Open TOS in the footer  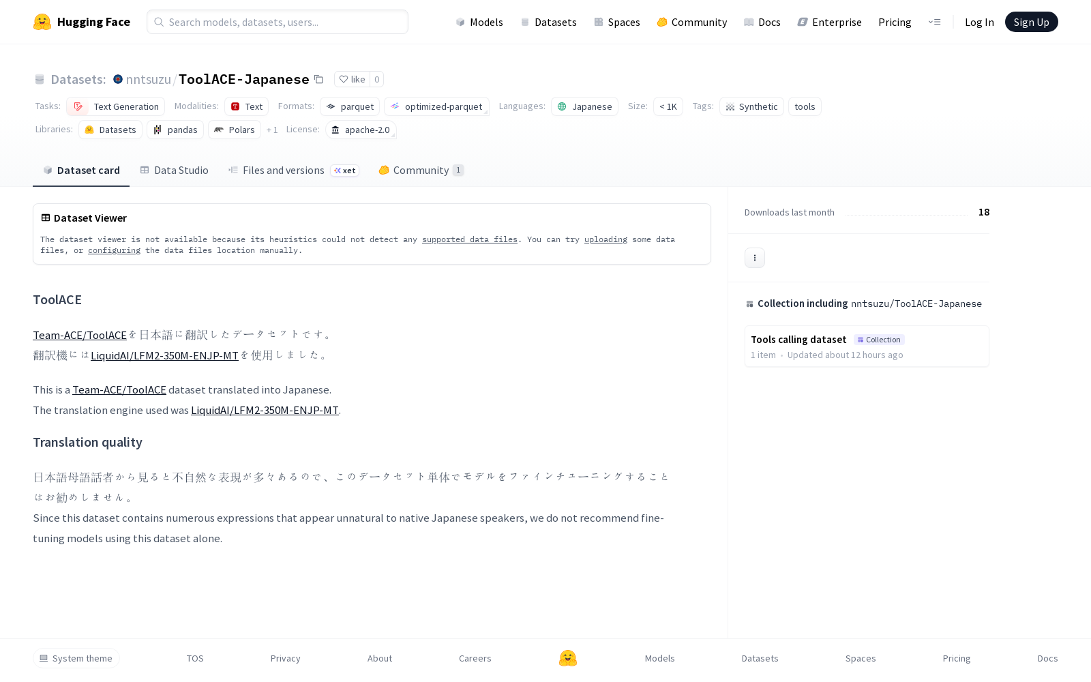click(x=195, y=658)
